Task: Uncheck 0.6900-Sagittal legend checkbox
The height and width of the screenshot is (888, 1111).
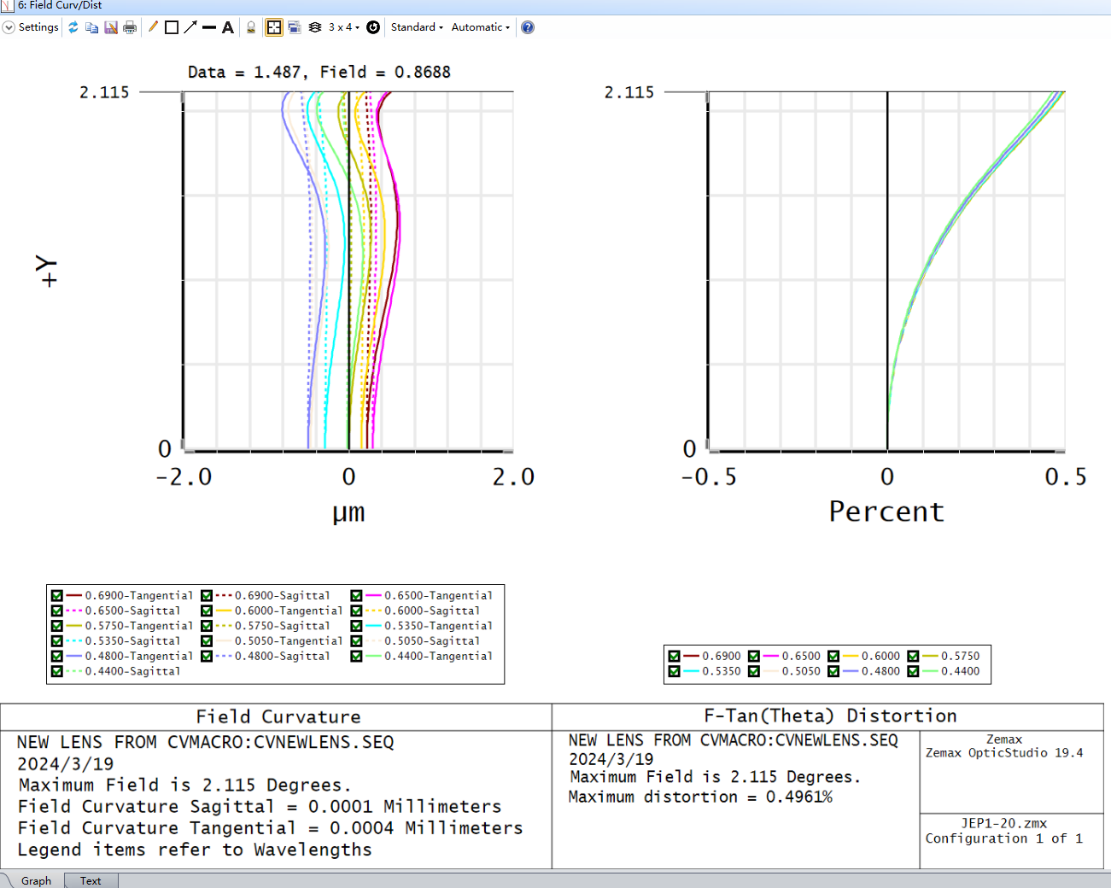Action: [x=207, y=596]
